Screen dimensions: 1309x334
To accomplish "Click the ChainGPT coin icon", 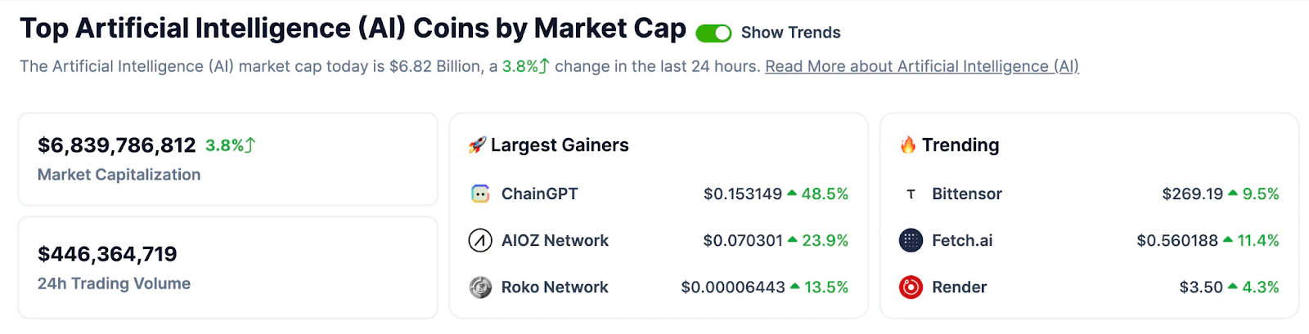I will tap(480, 194).
